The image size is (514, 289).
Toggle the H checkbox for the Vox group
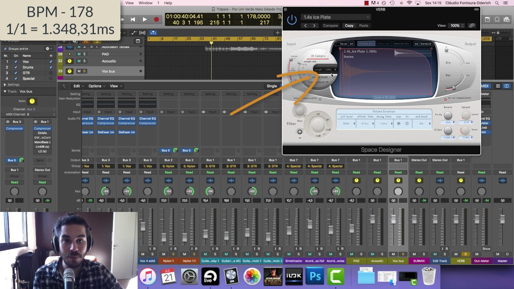(x=51, y=62)
